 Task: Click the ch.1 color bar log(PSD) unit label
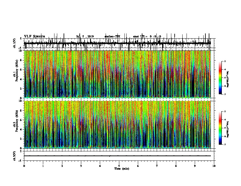[228, 79]
